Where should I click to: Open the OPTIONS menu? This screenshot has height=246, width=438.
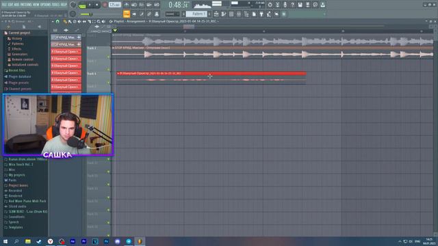(x=46, y=5)
